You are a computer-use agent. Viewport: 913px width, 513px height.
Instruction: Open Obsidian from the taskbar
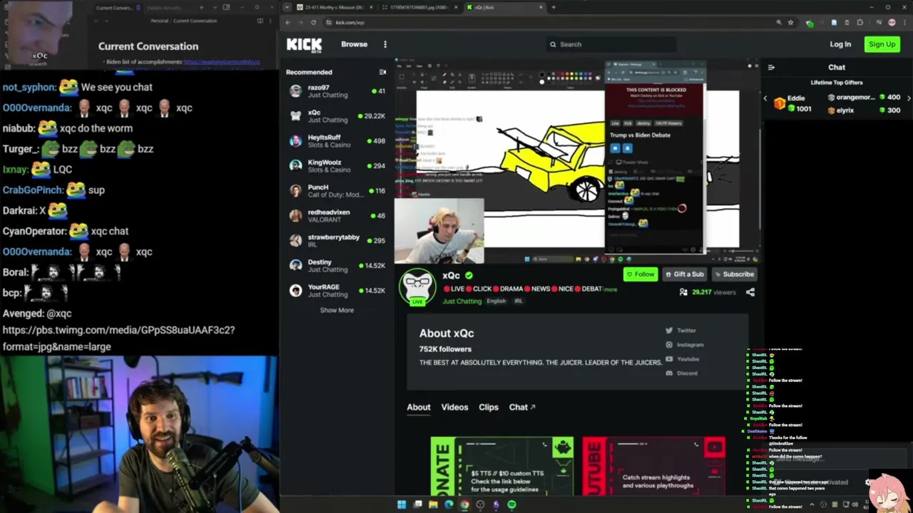[496, 505]
